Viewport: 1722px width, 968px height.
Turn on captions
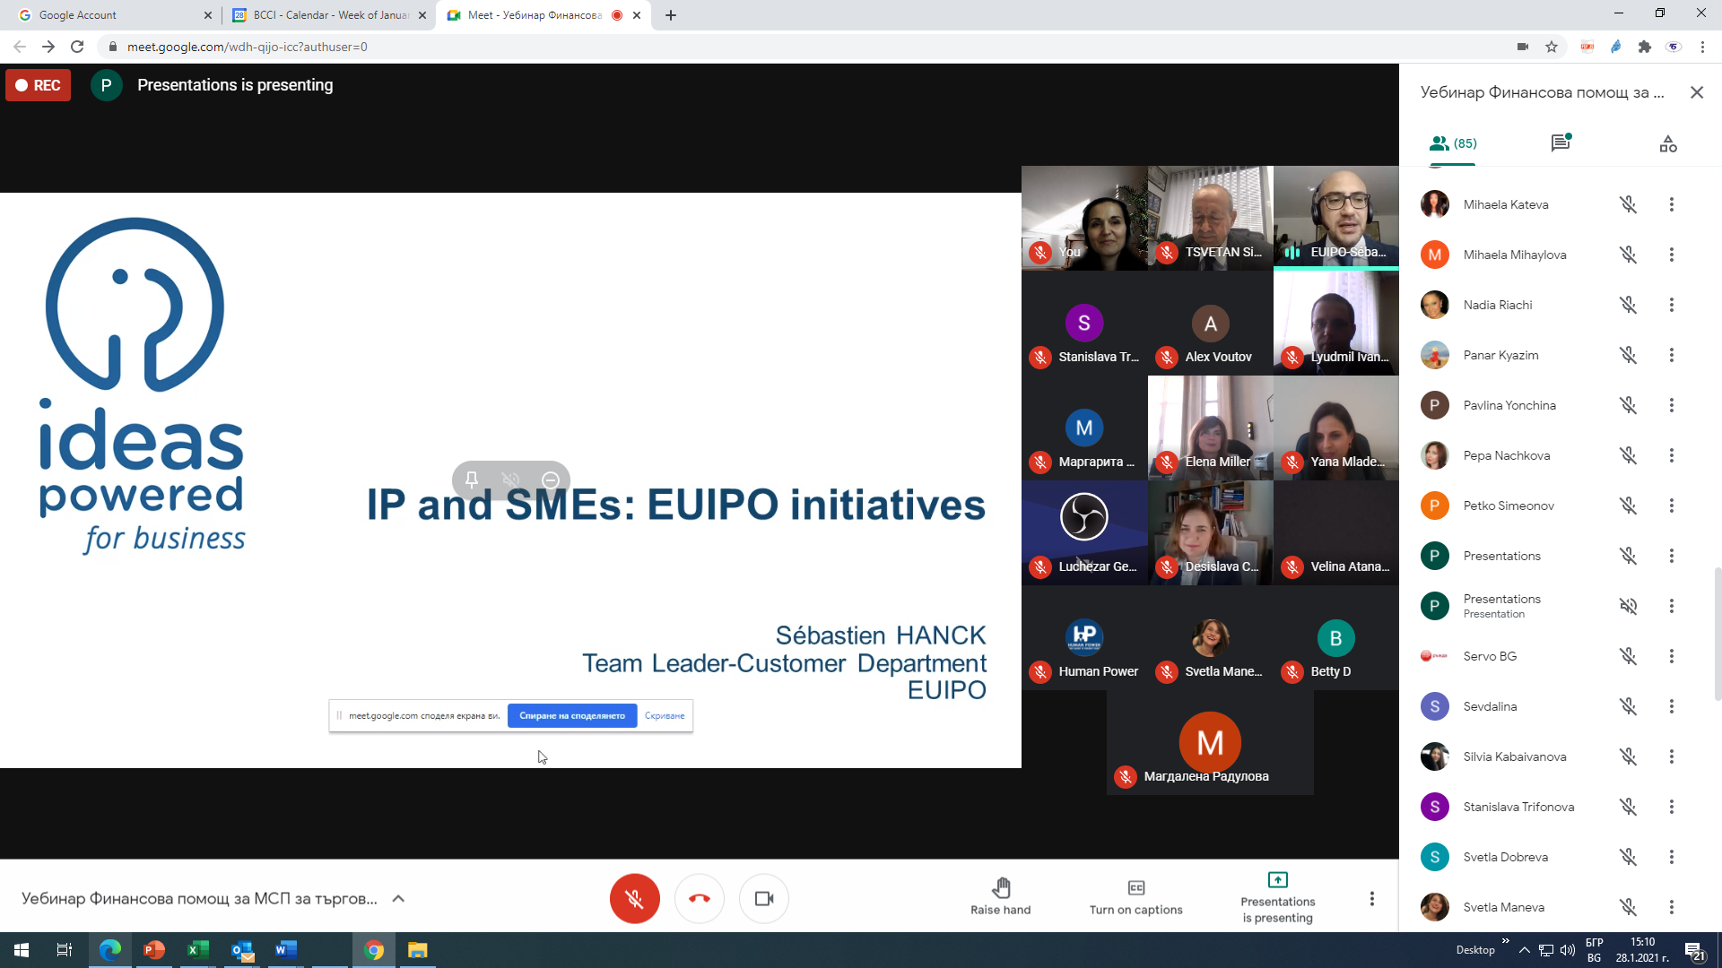[x=1135, y=897]
